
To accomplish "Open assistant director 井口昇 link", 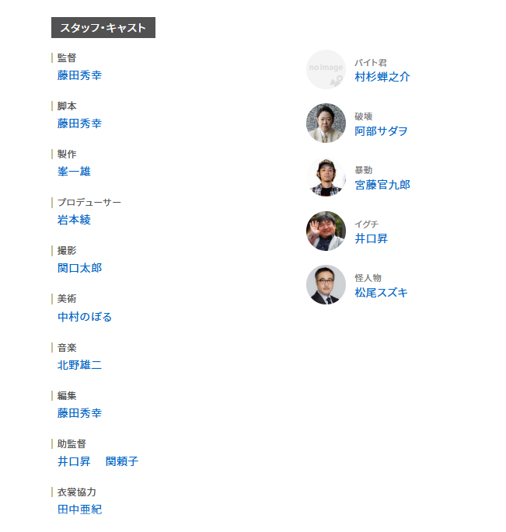I will [74, 461].
